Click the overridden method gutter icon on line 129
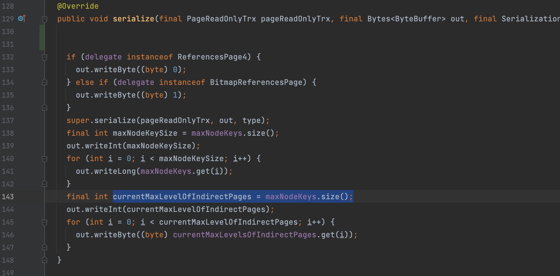Viewport: 560px width, 276px height. (x=22, y=19)
